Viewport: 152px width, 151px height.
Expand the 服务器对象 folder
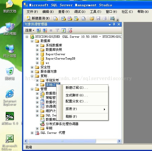(32, 72)
